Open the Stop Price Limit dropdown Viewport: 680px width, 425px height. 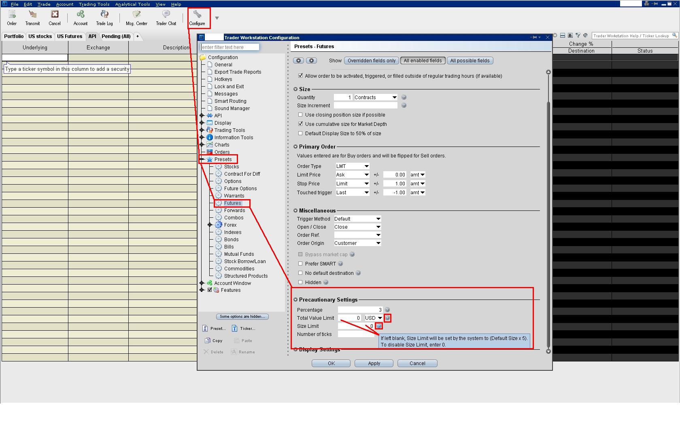point(352,184)
